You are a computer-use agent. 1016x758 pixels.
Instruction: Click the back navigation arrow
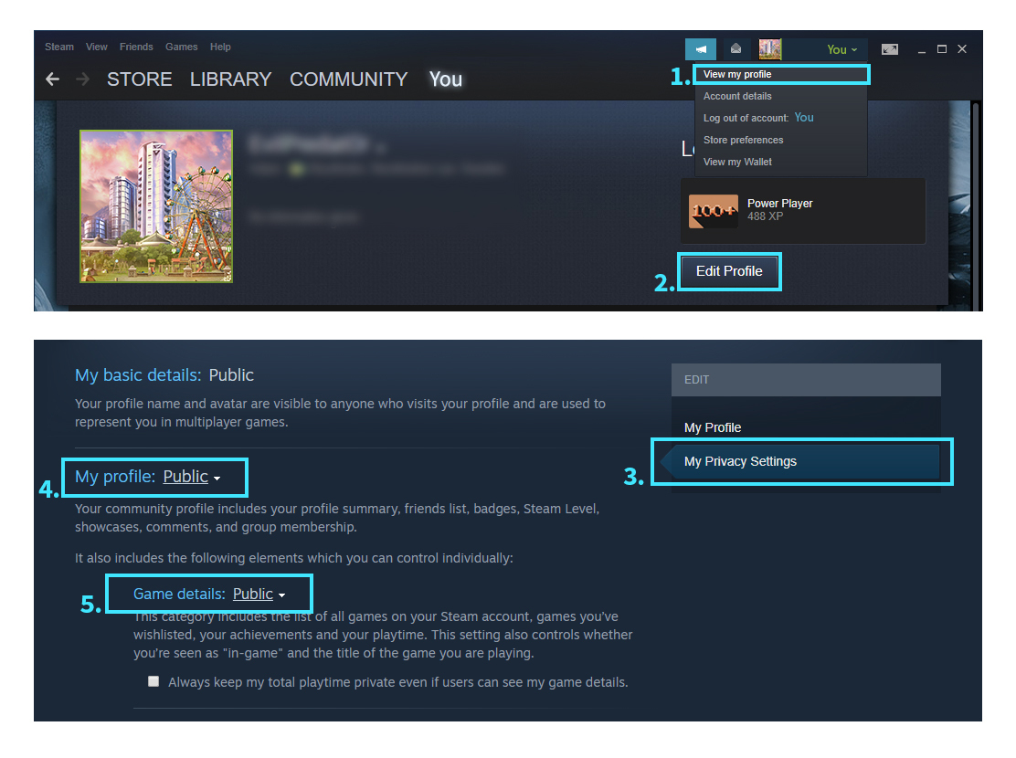(x=52, y=79)
